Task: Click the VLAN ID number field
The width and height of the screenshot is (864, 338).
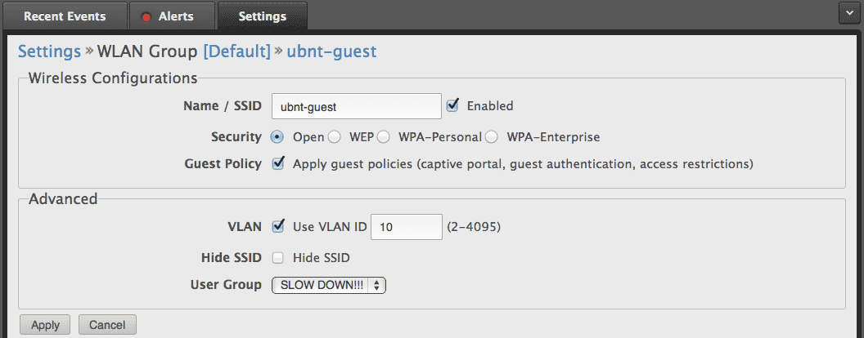Action: [x=406, y=227]
